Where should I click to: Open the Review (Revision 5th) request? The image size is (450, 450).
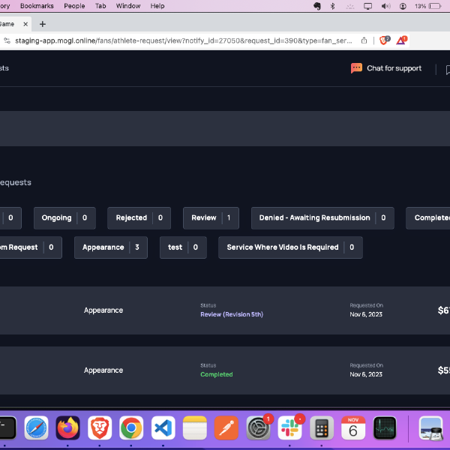coord(231,314)
